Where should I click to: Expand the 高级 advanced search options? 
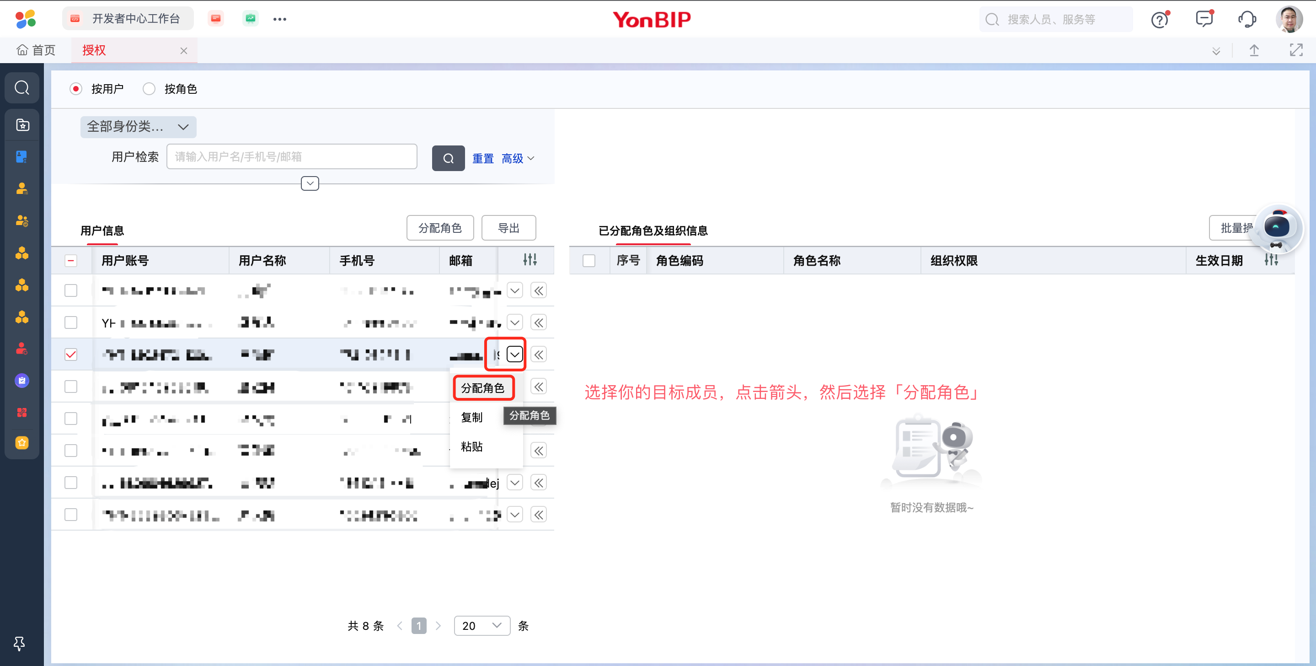tap(517, 158)
